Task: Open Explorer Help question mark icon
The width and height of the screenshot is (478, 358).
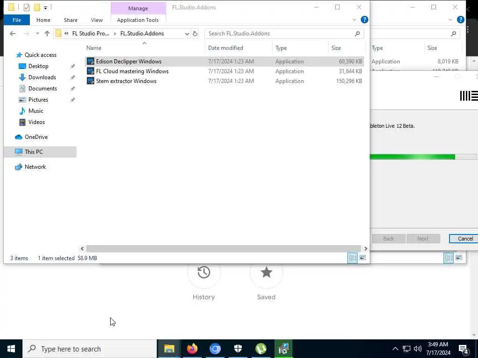Action: [364, 20]
